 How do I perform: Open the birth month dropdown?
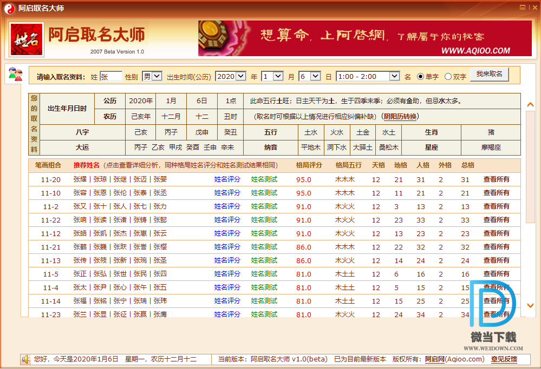(x=272, y=76)
